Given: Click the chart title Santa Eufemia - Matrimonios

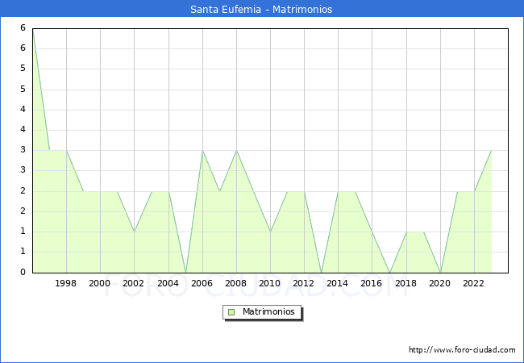Looking at the screenshot, I should pyautogui.click(x=262, y=10).
